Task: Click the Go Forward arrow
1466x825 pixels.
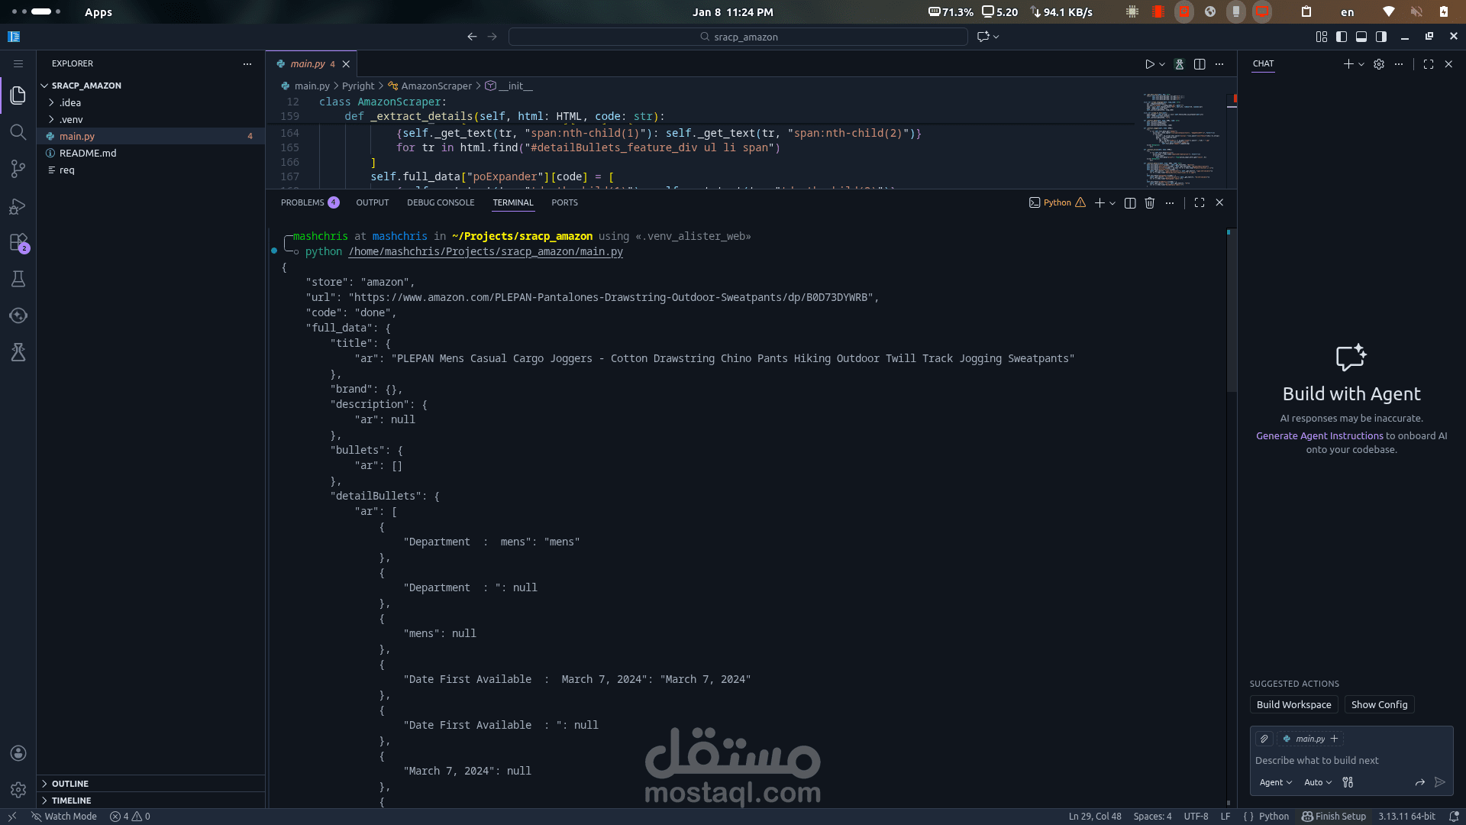Action: tap(492, 37)
